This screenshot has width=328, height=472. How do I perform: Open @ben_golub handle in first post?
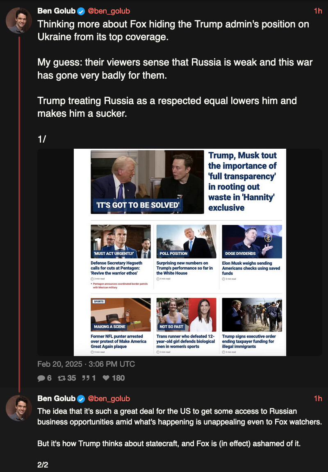109,11
